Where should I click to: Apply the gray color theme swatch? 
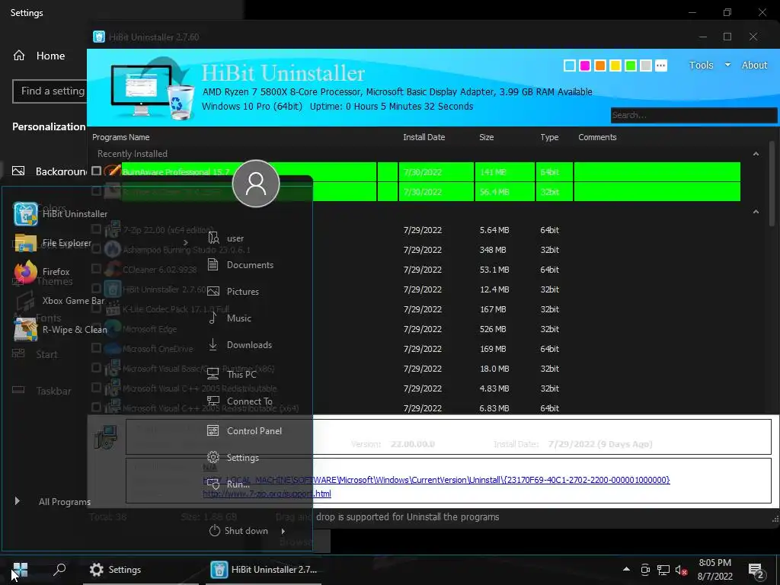click(x=646, y=66)
